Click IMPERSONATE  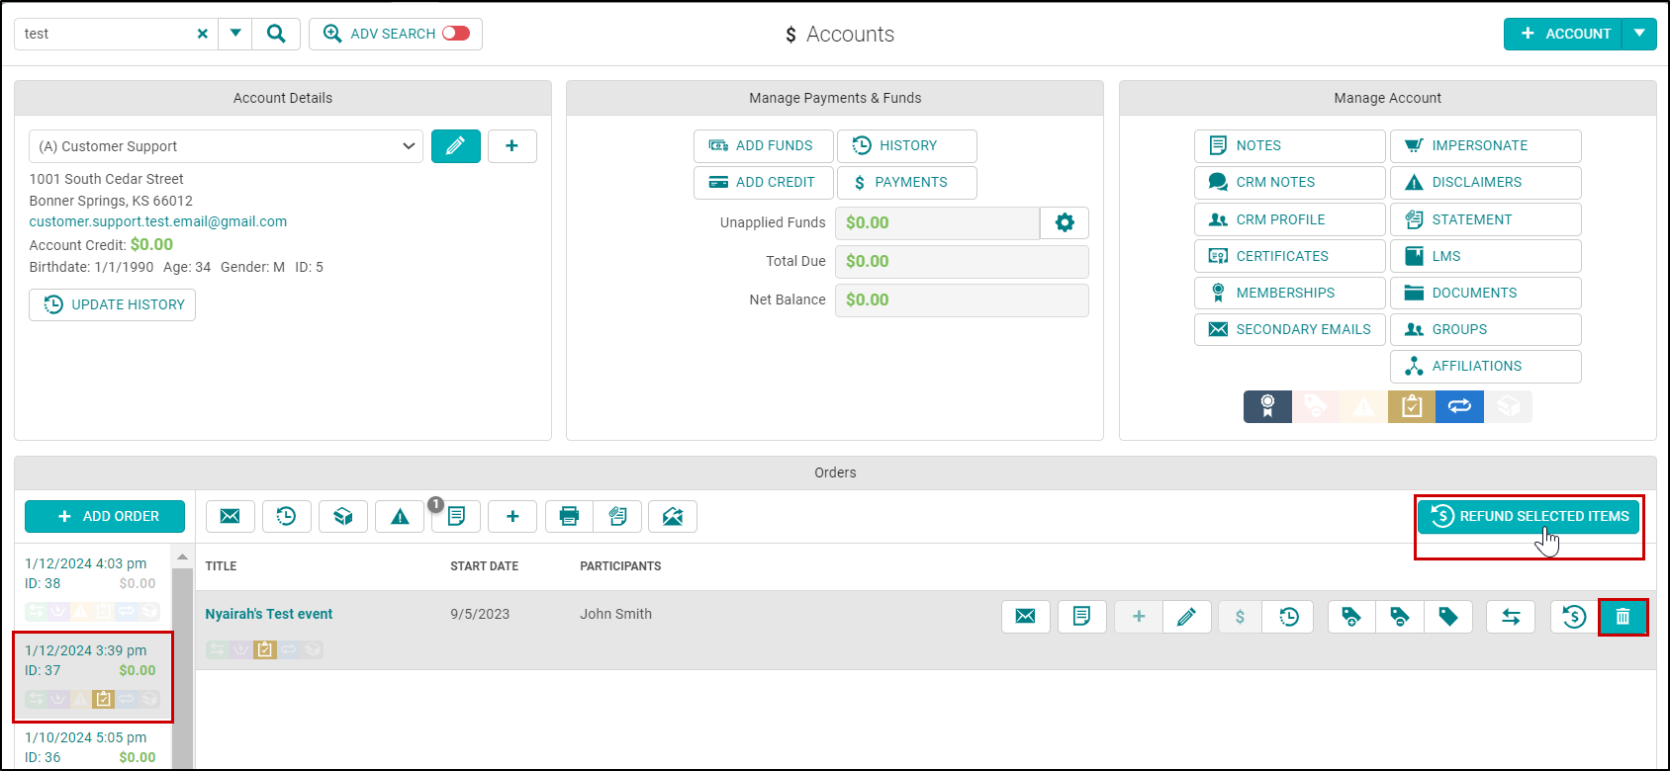(x=1485, y=145)
